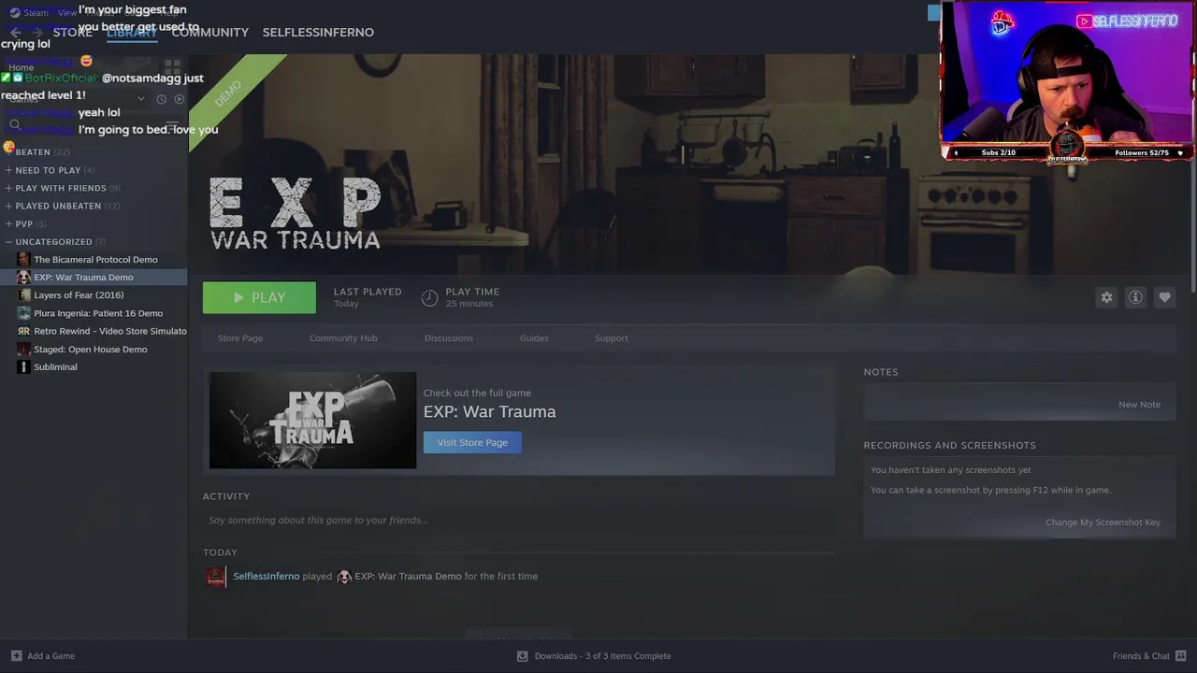Image resolution: width=1197 pixels, height=673 pixels.
Task: Click Staged: Open House game icon
Action: [23, 350]
